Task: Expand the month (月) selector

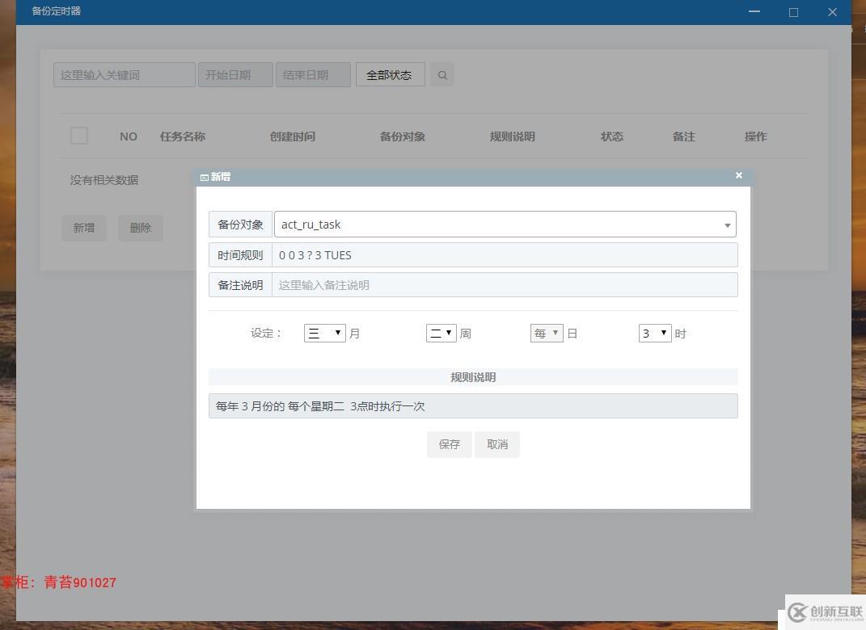Action: click(325, 333)
